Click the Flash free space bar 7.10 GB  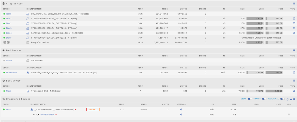coord(274,91)
